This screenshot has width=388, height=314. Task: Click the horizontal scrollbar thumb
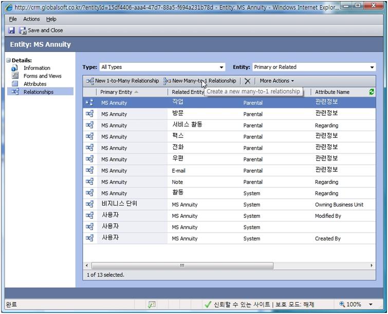(182, 266)
